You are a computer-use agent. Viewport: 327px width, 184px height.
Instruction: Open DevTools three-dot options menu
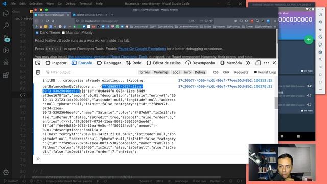(x=266, y=63)
